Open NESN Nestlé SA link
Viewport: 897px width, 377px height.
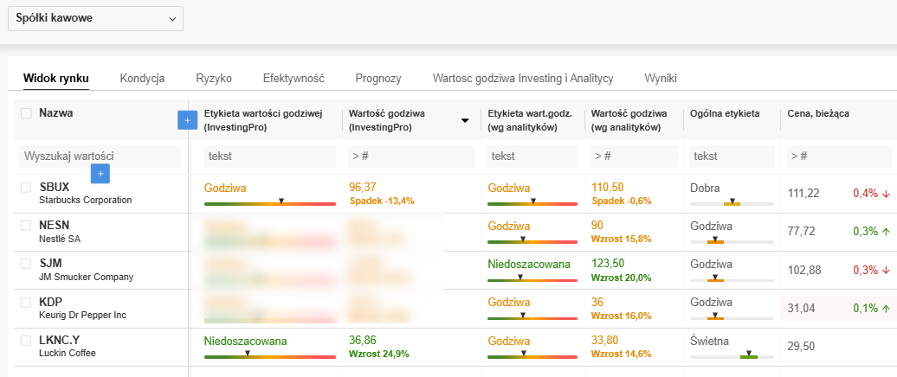(60, 232)
